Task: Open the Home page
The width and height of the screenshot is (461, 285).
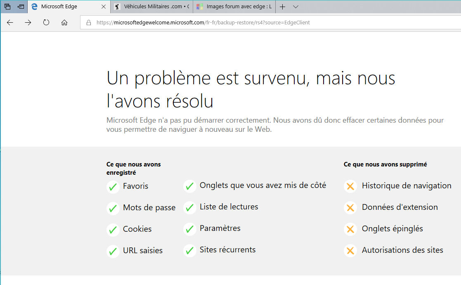Action: pyautogui.click(x=64, y=23)
